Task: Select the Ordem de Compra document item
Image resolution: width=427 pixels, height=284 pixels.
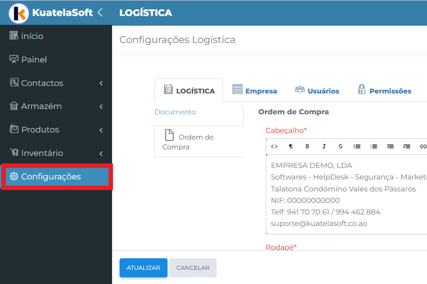Action: pyautogui.click(x=199, y=142)
